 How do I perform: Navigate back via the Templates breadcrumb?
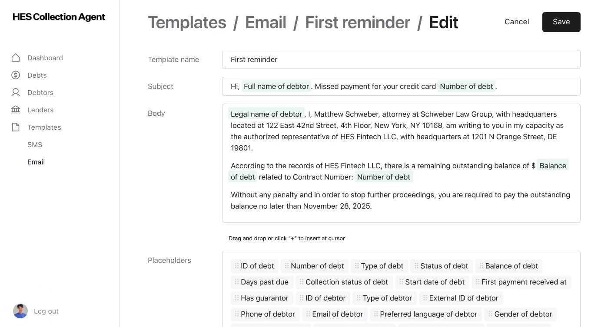(187, 22)
